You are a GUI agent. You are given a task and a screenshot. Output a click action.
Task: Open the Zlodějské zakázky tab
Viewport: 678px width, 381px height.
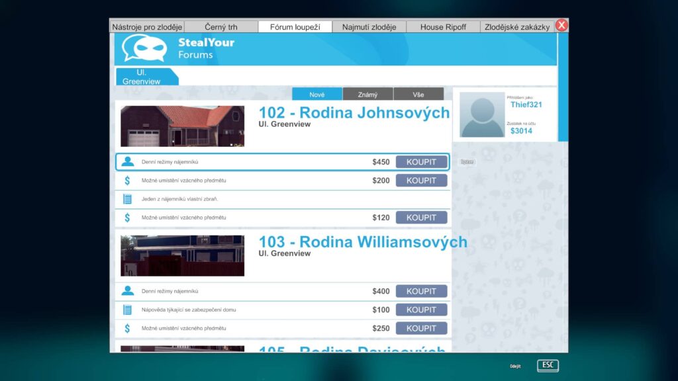(516, 26)
